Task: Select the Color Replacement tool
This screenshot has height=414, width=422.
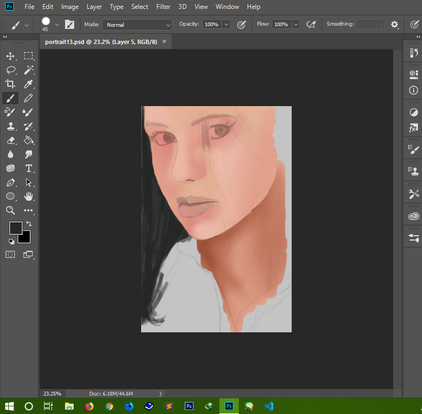Action: click(10, 112)
